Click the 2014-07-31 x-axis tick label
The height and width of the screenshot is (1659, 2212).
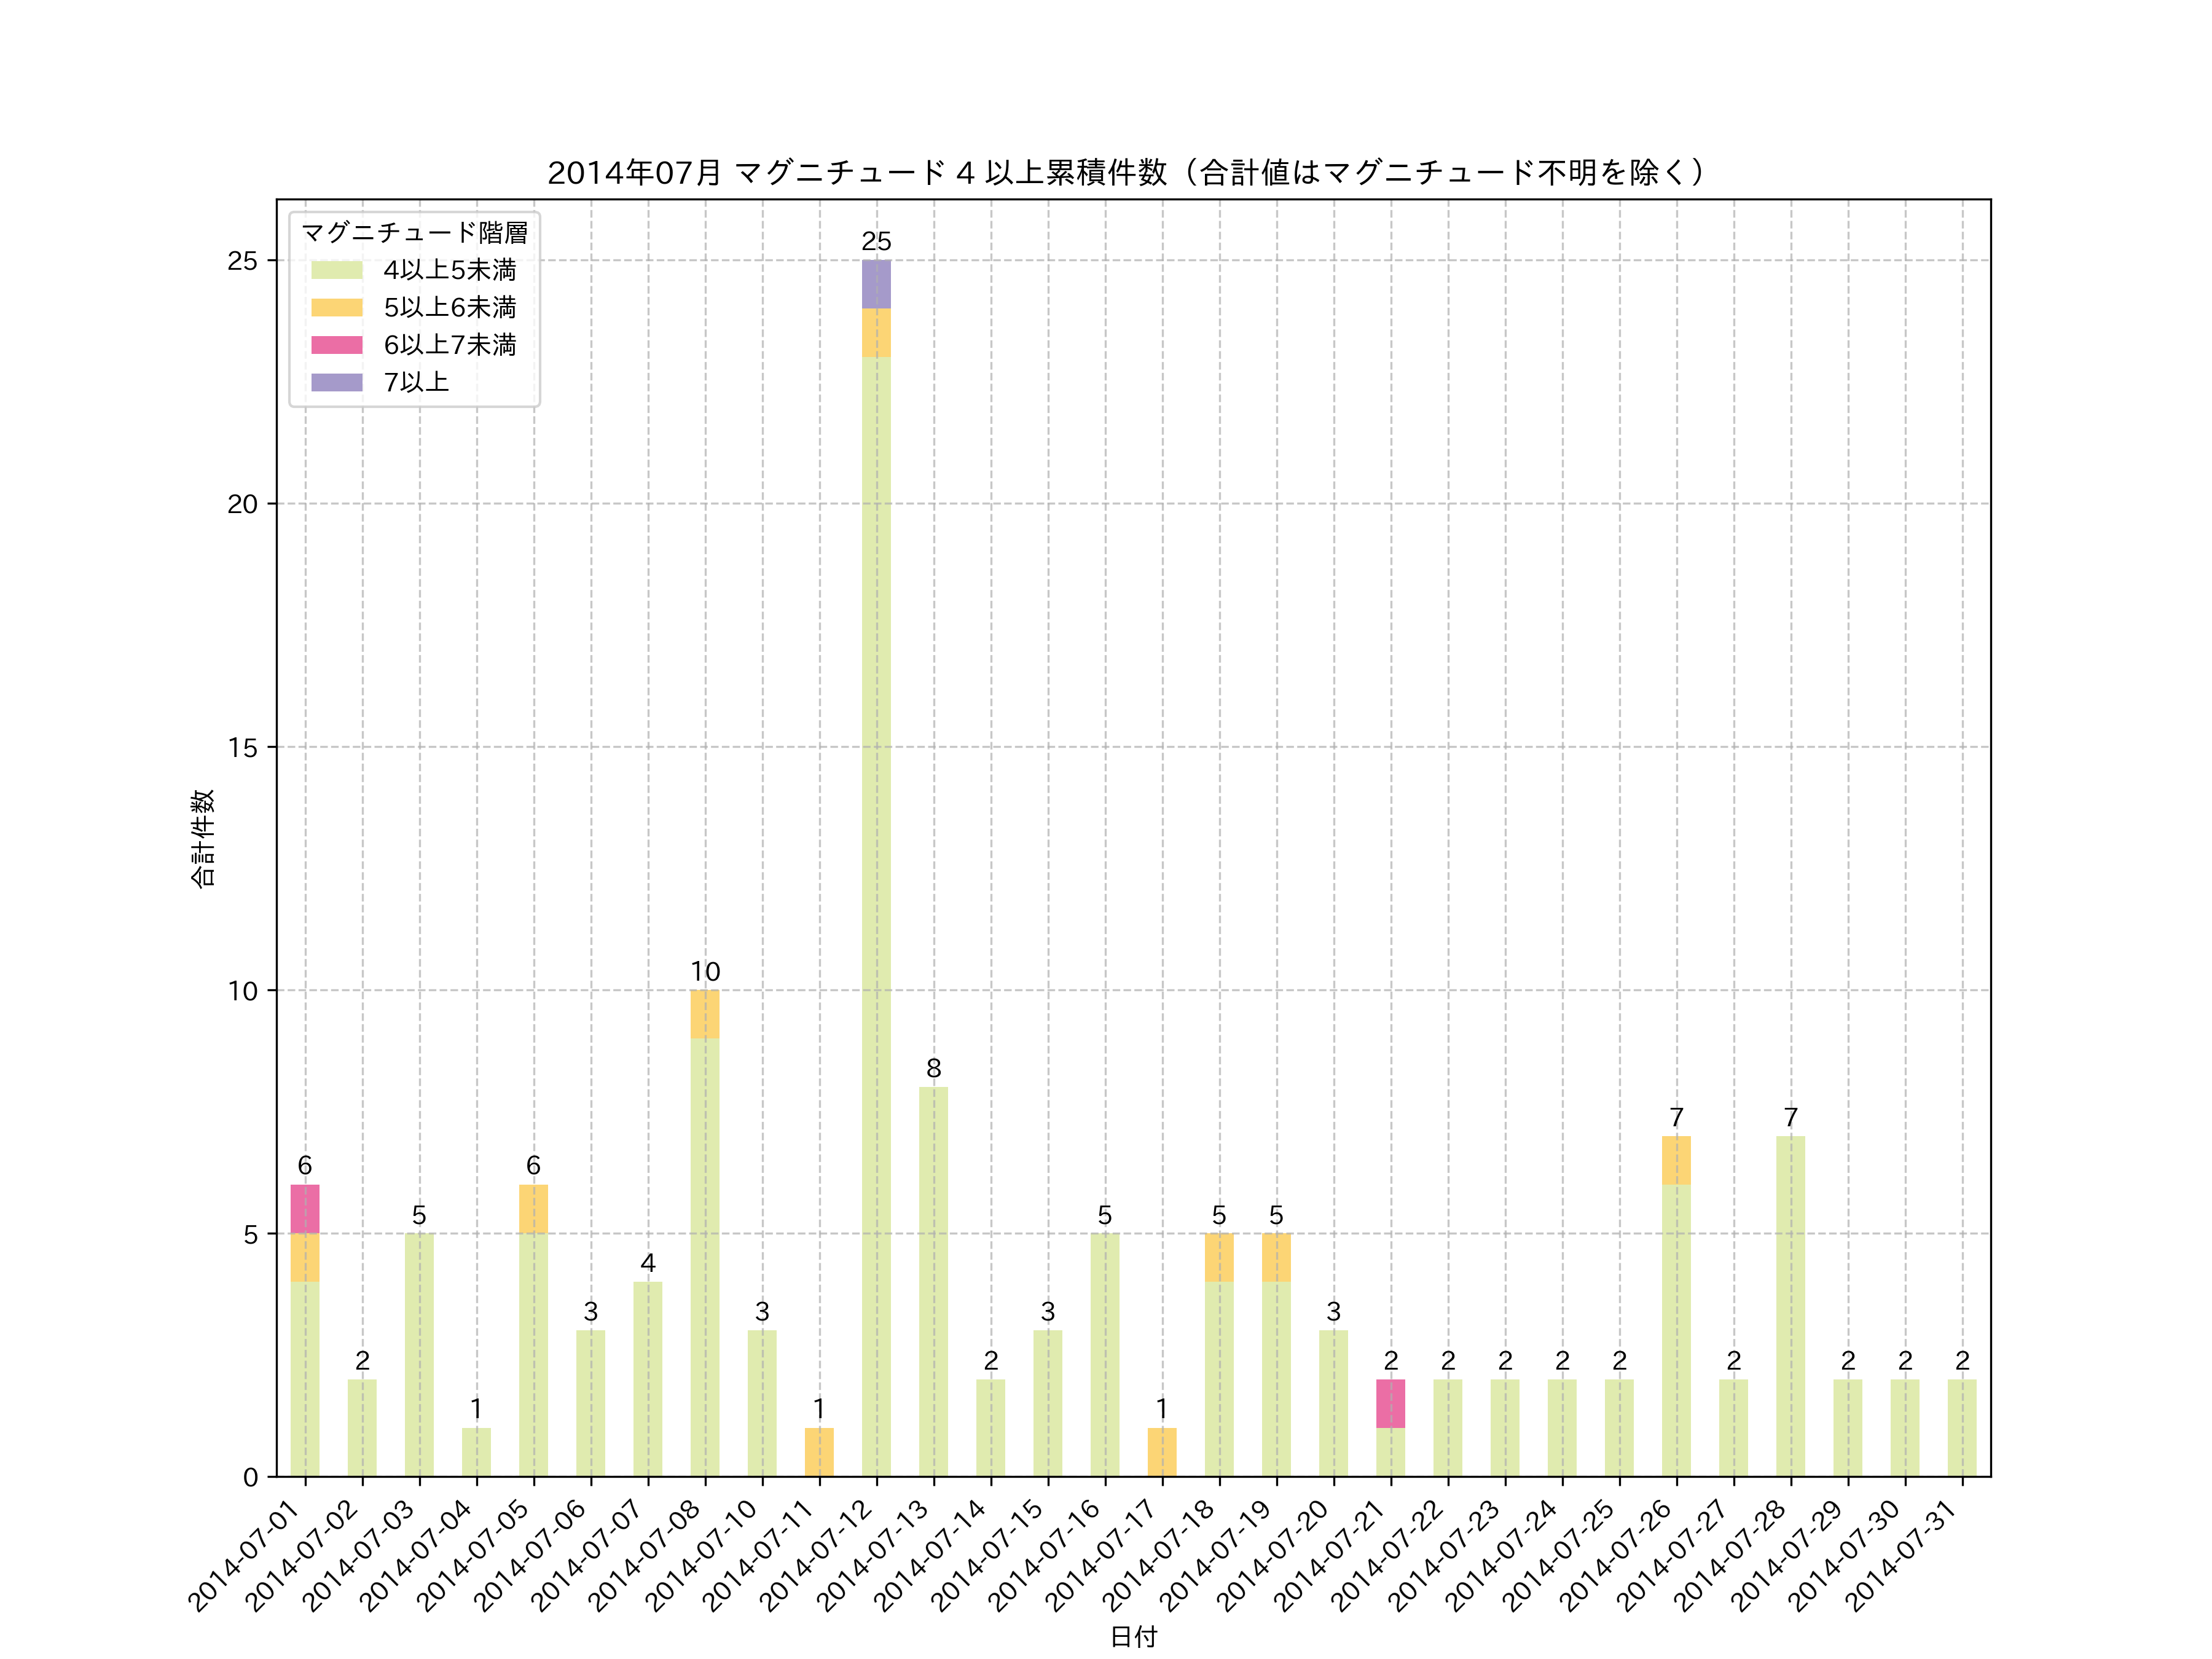click(x=1901, y=1556)
